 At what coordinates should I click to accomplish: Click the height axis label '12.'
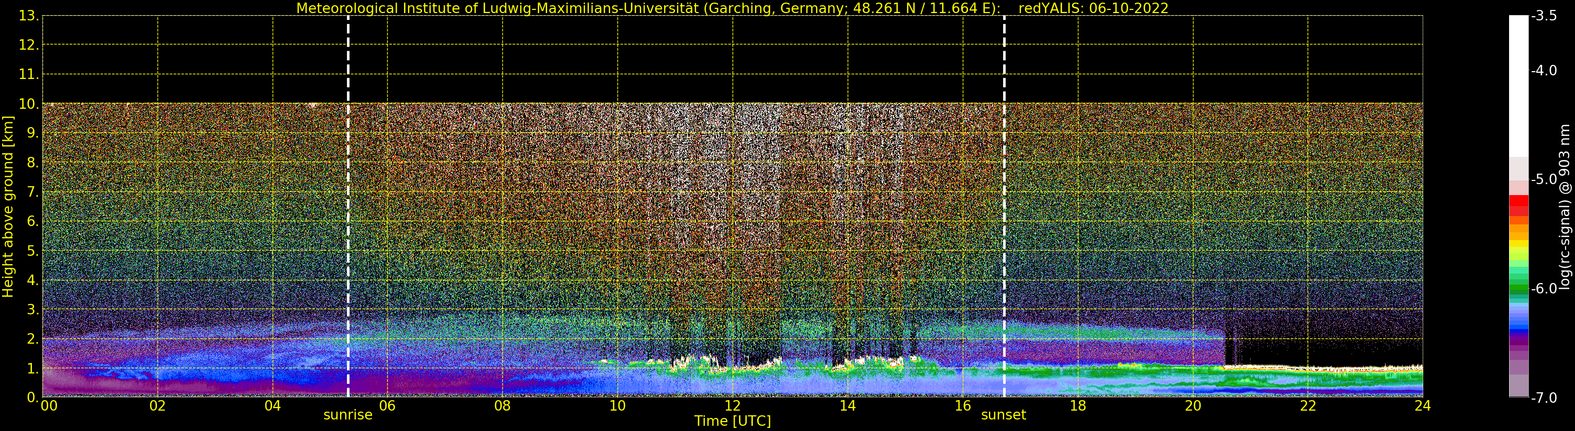click(29, 45)
